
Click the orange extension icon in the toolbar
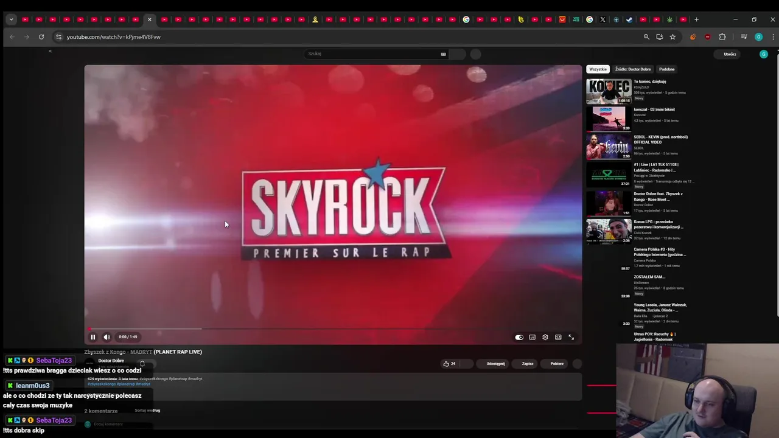693,37
